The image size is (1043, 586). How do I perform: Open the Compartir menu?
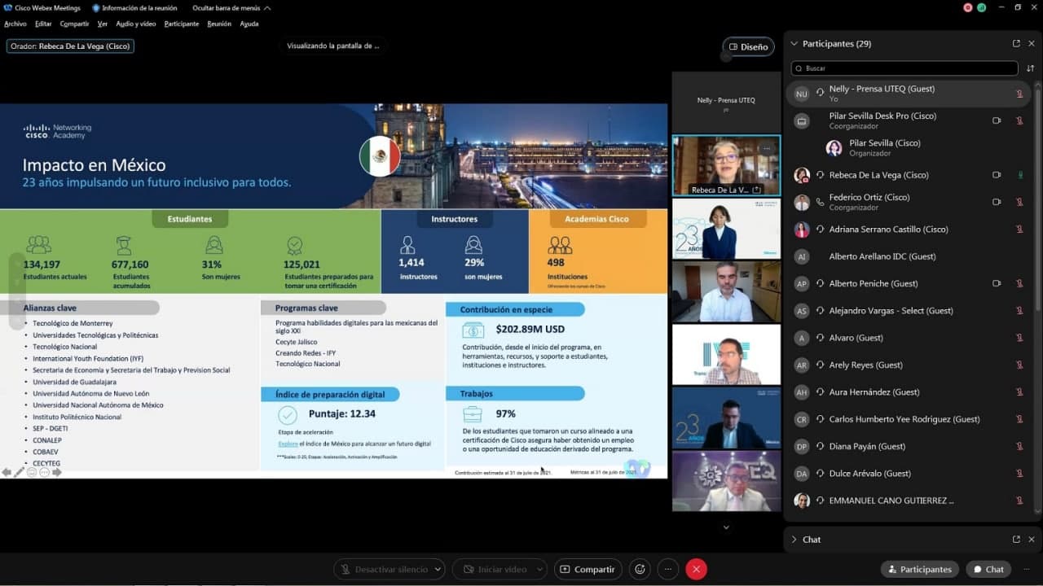(74, 24)
